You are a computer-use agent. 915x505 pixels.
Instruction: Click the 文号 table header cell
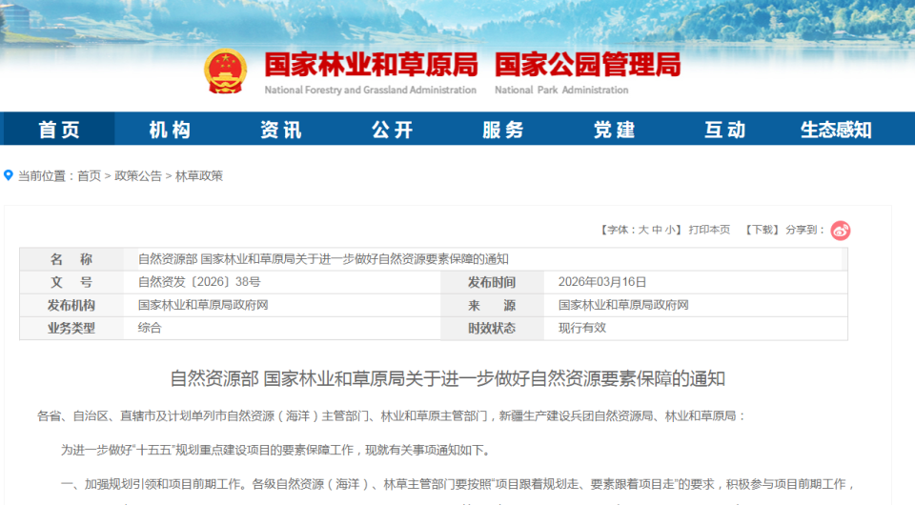71,282
